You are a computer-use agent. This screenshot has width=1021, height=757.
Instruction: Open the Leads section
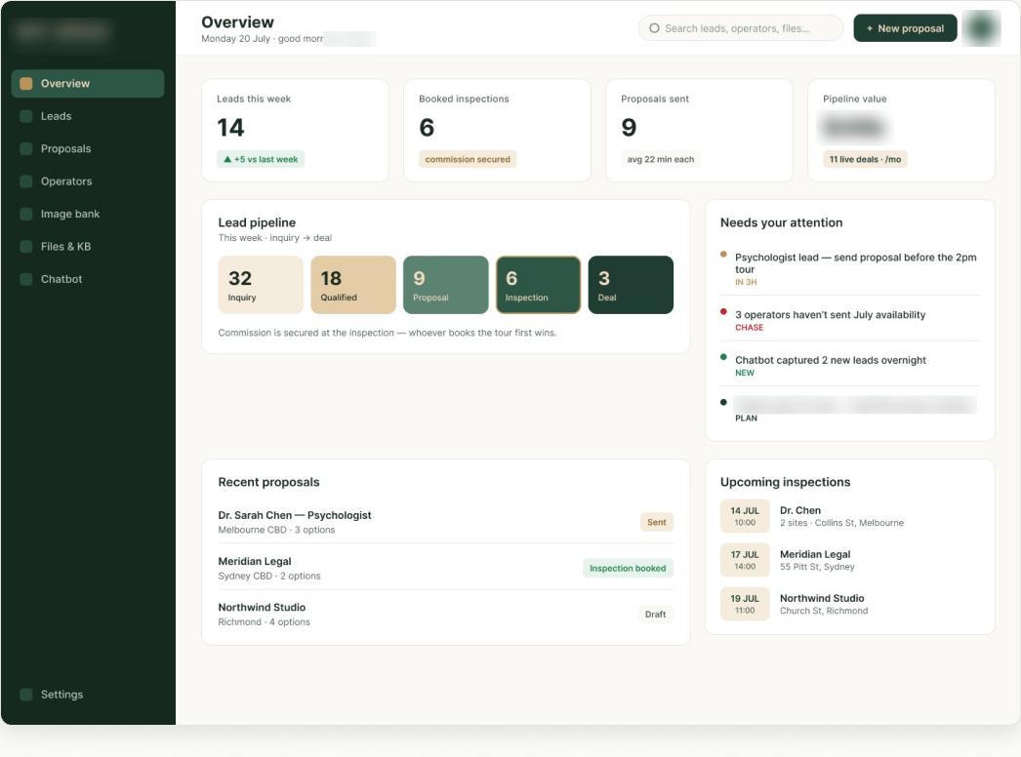point(88,116)
